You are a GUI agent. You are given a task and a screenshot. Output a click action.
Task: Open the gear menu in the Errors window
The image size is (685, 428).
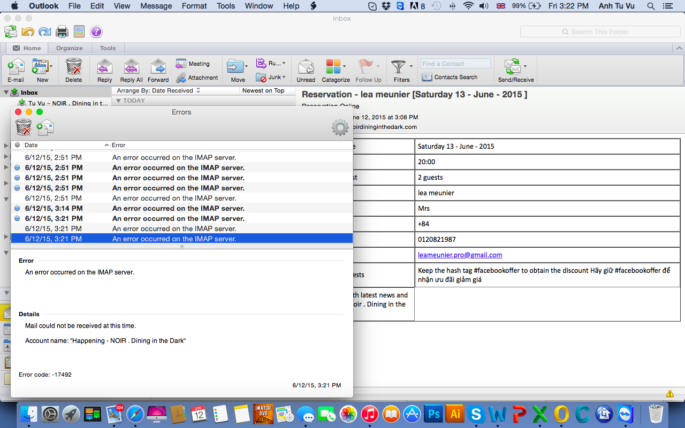[x=340, y=128]
